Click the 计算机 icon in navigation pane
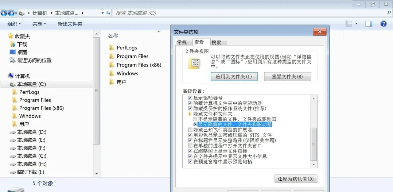Viewport: 393px width, 192px height. coord(11,76)
